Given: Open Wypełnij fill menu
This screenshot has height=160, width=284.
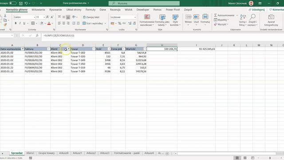Looking at the screenshot, I should pos(221,20).
